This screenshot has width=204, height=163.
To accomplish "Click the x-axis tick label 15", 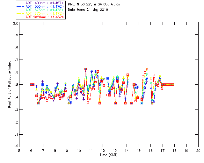I will pyautogui.click(x=139, y=151).
